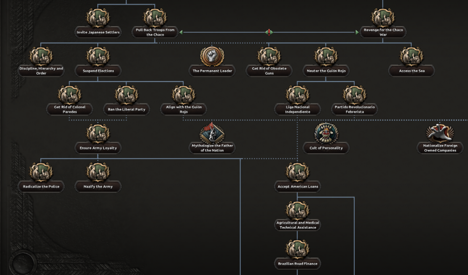Viewport: 468px width, 275px height.
Task: Click the Permanent Leader raised fist icon
Action: point(212,56)
